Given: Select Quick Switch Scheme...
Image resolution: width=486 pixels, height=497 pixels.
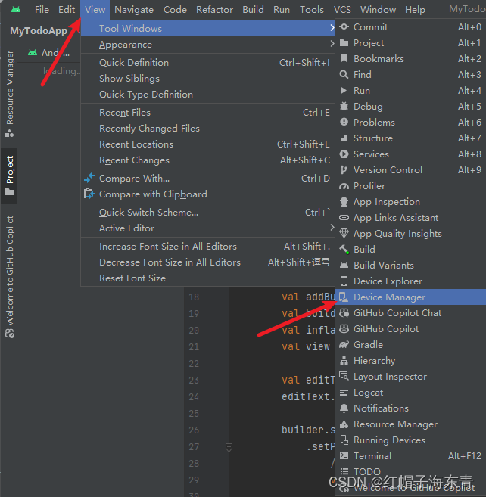Looking at the screenshot, I should point(207,213).
